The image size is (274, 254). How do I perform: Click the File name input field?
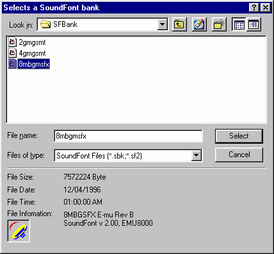[x=128, y=136]
